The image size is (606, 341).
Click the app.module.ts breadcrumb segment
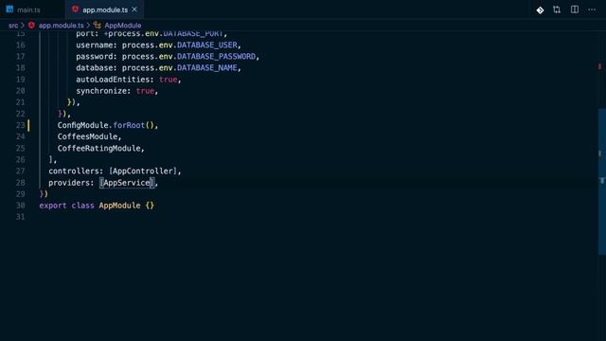[61, 26]
